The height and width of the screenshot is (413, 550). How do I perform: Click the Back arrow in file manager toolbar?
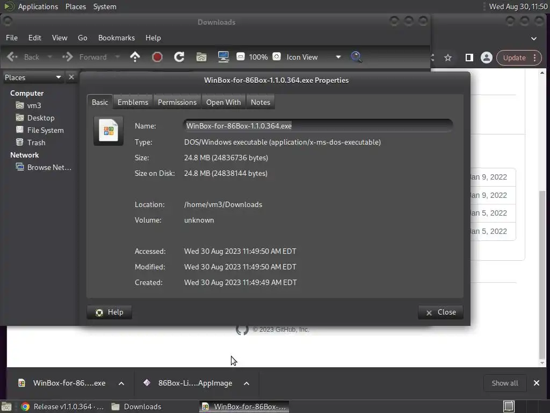(12, 57)
